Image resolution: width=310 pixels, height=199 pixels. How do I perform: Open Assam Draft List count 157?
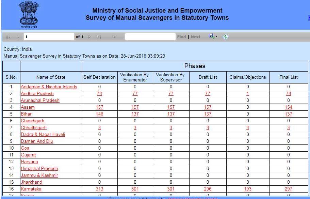(208, 107)
